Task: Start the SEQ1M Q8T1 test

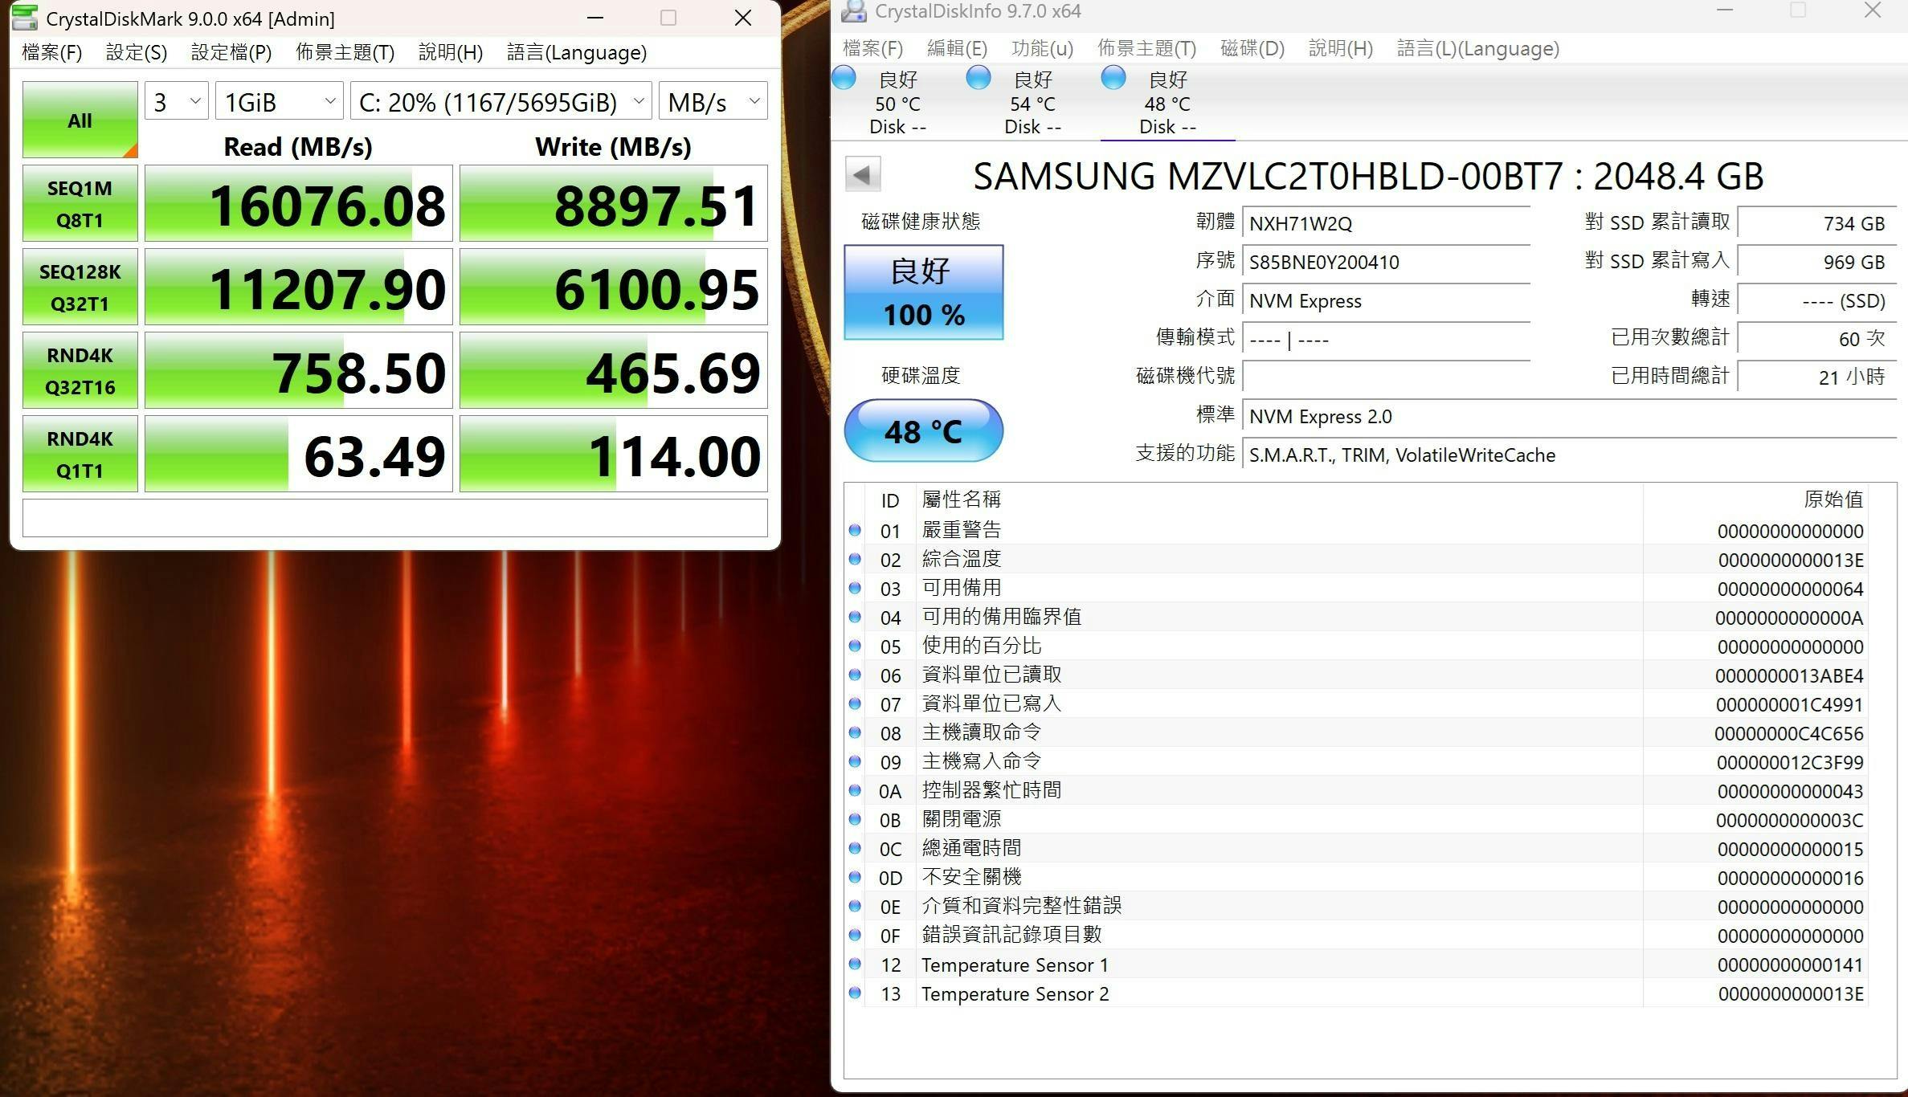Action: pos(80,203)
